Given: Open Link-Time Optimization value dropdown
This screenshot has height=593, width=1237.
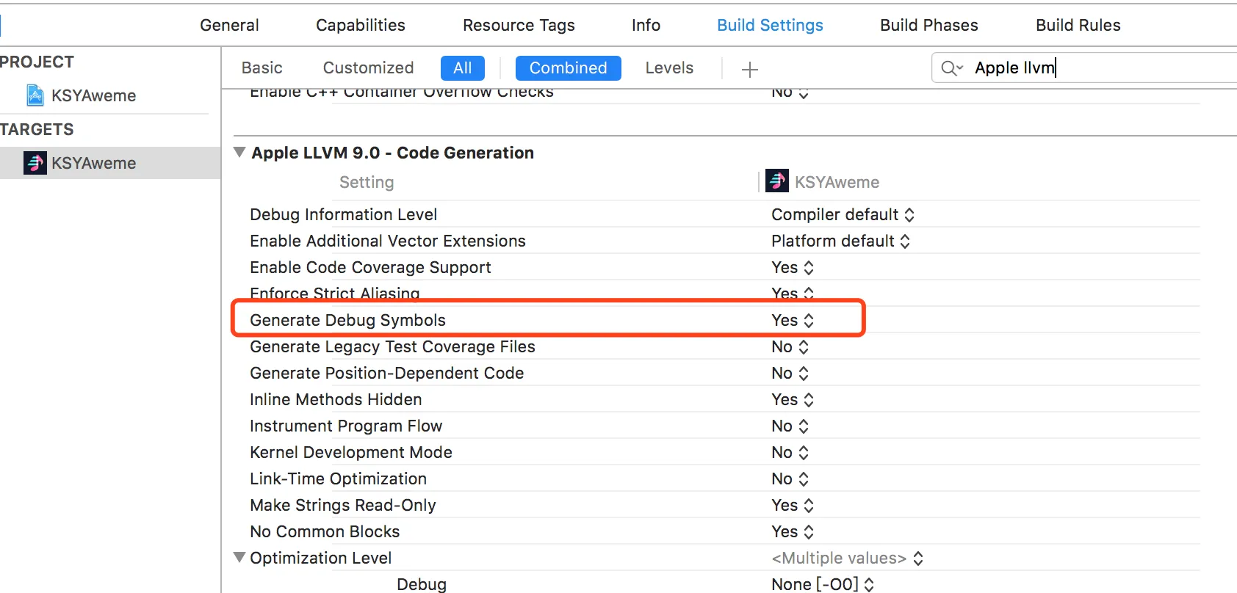Looking at the screenshot, I should pos(790,479).
